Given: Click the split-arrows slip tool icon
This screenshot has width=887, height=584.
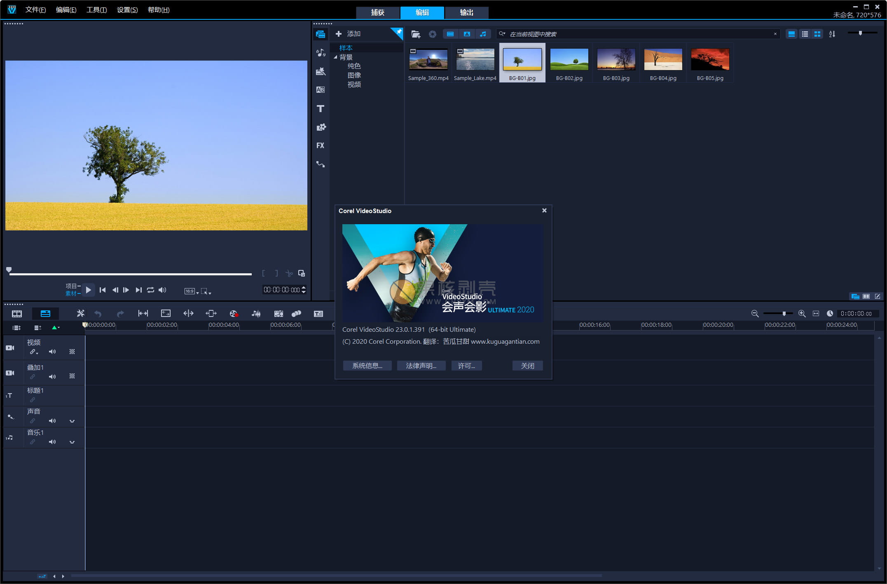Looking at the screenshot, I should (188, 313).
